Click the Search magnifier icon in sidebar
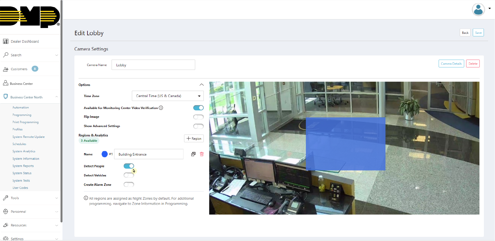The image size is (495, 241). point(6,55)
